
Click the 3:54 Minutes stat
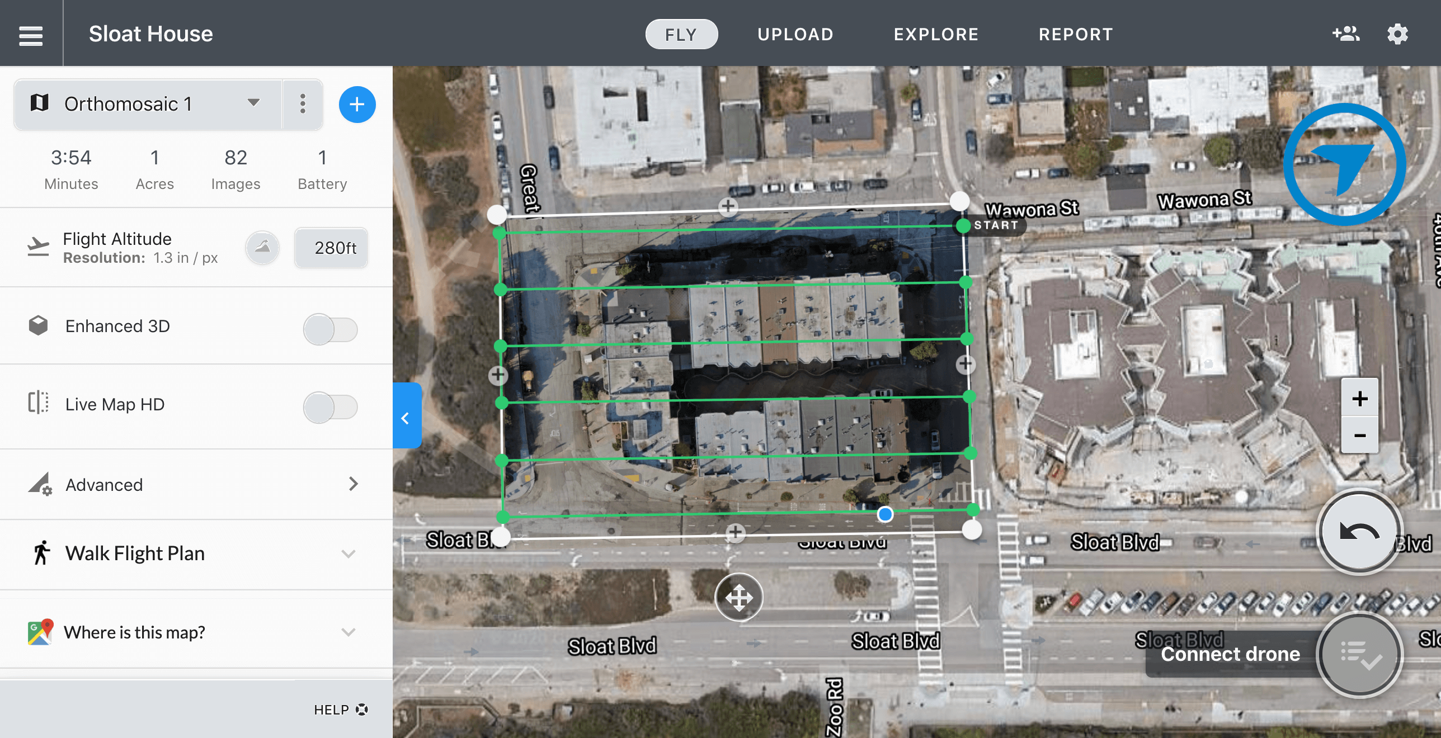tap(71, 169)
